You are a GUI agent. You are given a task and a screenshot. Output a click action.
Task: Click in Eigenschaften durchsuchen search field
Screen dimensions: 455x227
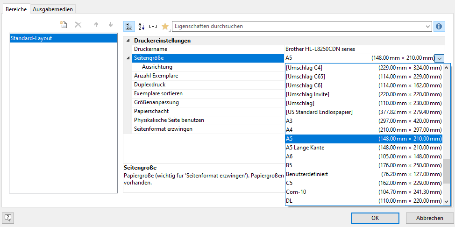point(299,26)
